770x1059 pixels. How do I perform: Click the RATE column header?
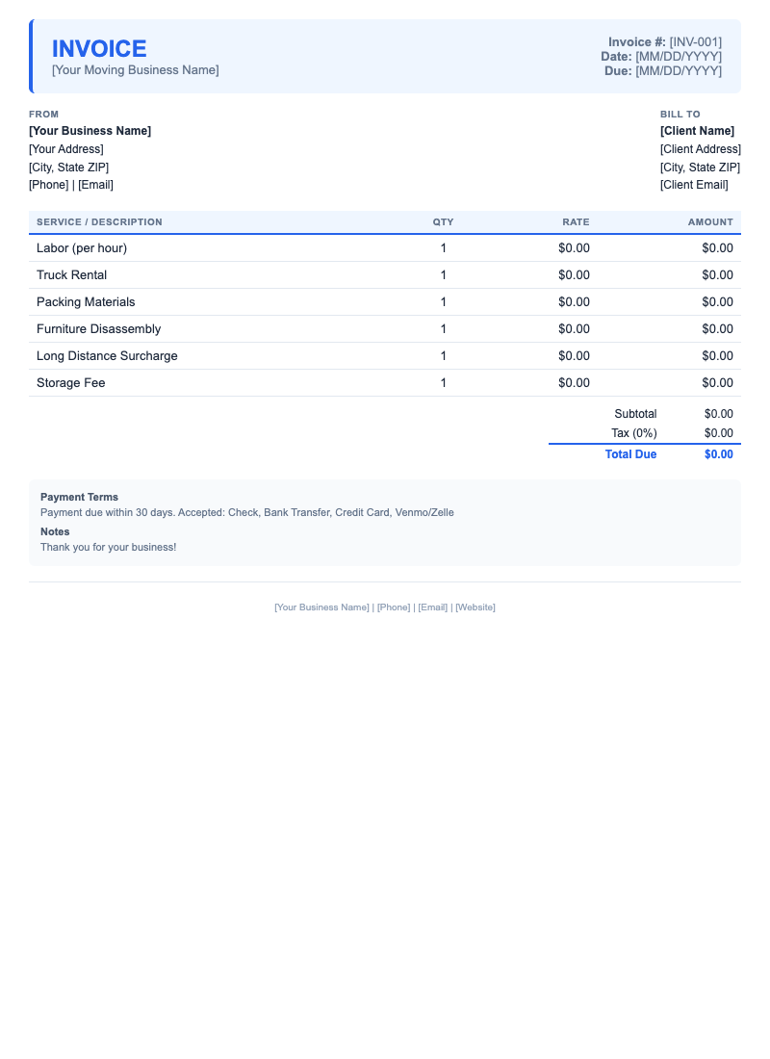coord(577,222)
